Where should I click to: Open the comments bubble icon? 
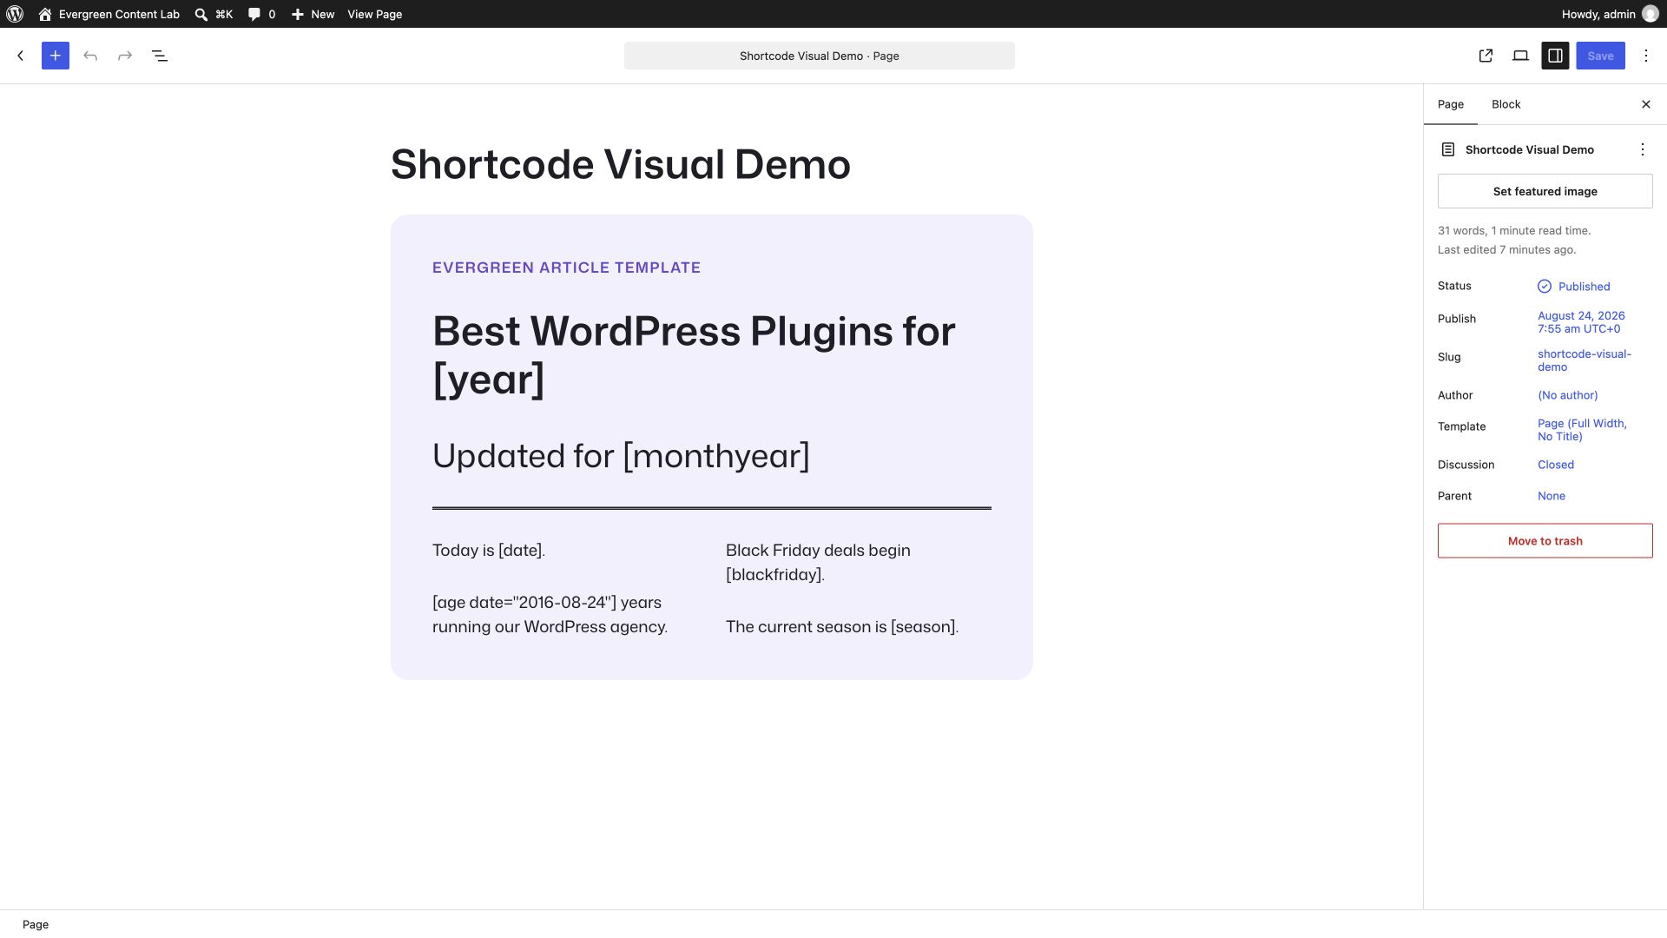[x=254, y=14]
